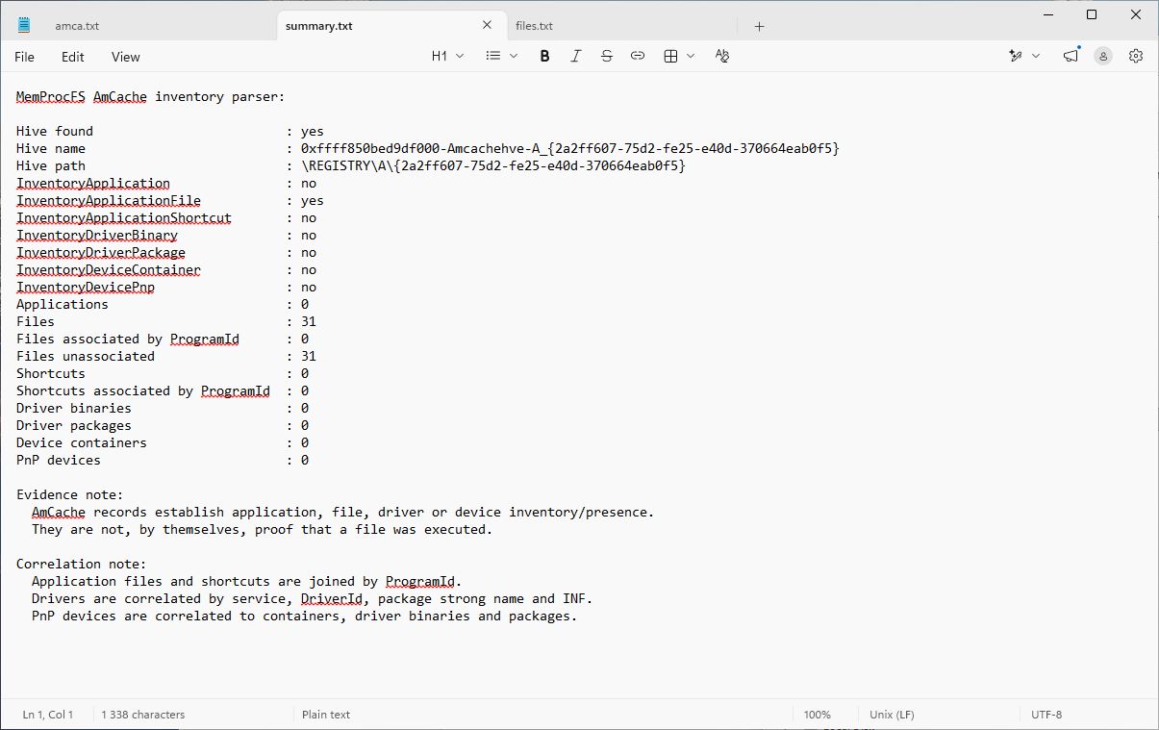
Task: Open Notepad settings gear
Action: tap(1136, 57)
